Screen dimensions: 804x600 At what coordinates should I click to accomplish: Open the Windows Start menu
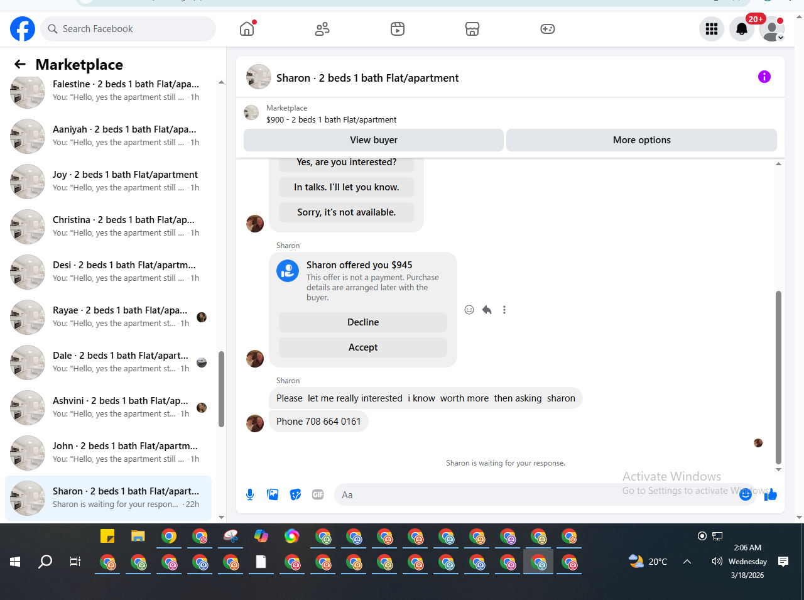15,562
